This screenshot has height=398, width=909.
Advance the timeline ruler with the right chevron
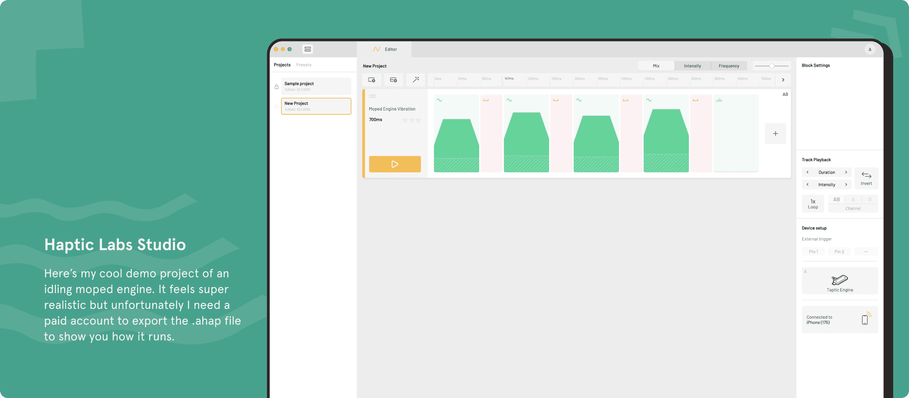[783, 80]
